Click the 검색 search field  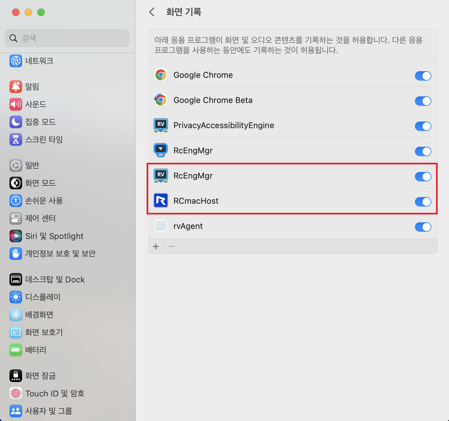pos(67,38)
